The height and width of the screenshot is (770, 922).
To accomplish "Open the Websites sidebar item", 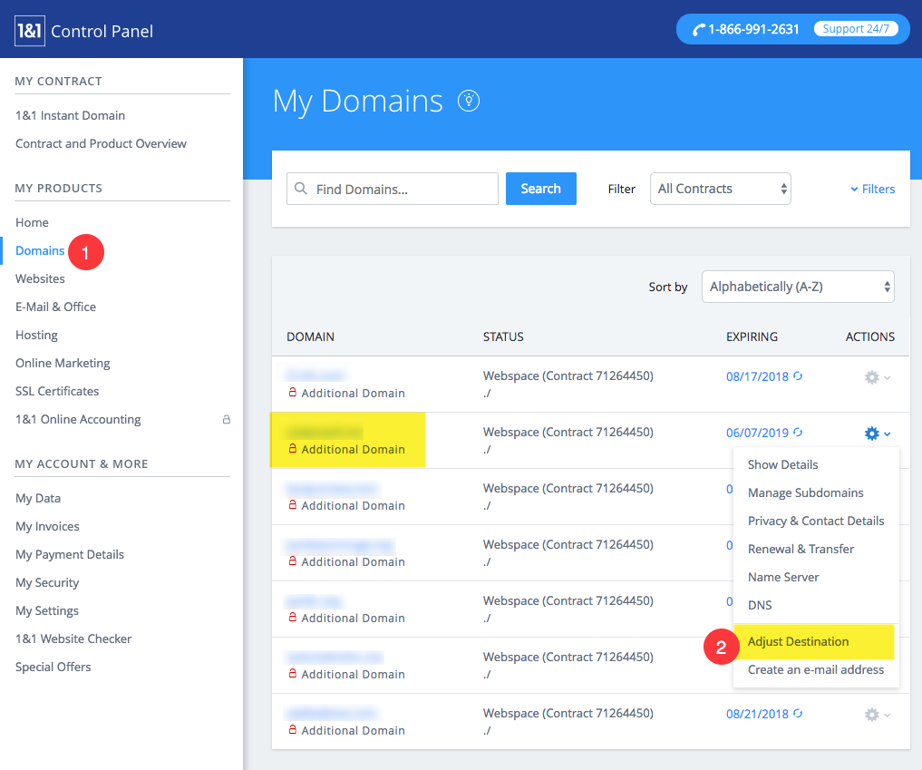I will [40, 278].
